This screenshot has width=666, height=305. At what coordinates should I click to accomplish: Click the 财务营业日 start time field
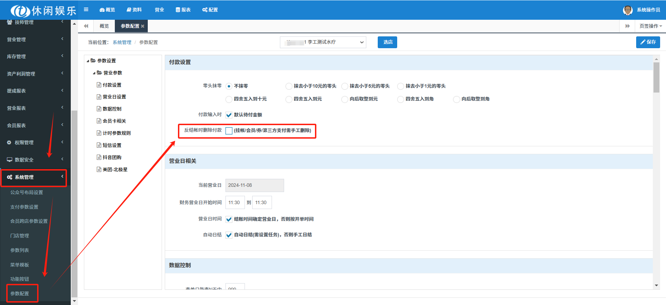(235, 203)
